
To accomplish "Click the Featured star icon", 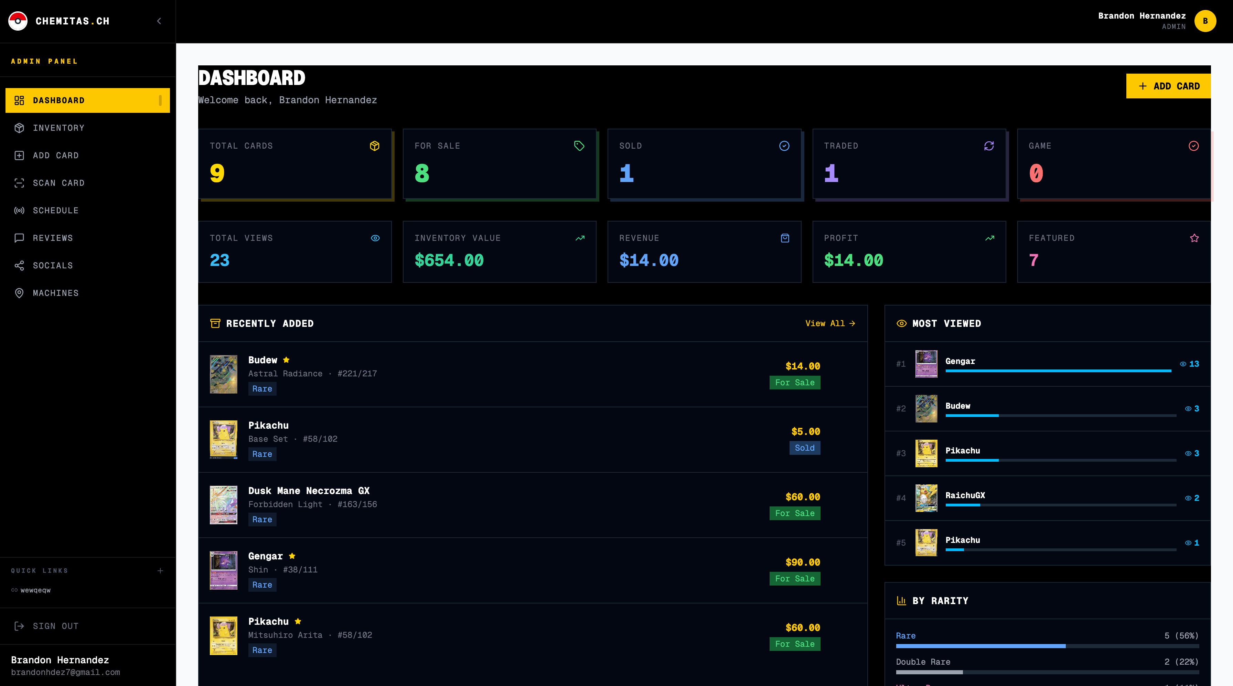I will (x=1194, y=238).
